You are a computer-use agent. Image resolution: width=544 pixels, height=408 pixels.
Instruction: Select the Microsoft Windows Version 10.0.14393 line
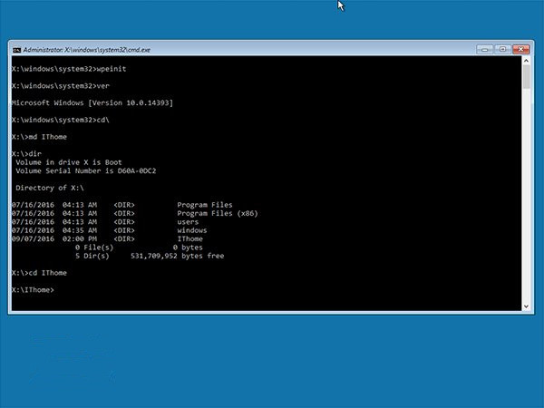pyautogui.click(x=92, y=102)
